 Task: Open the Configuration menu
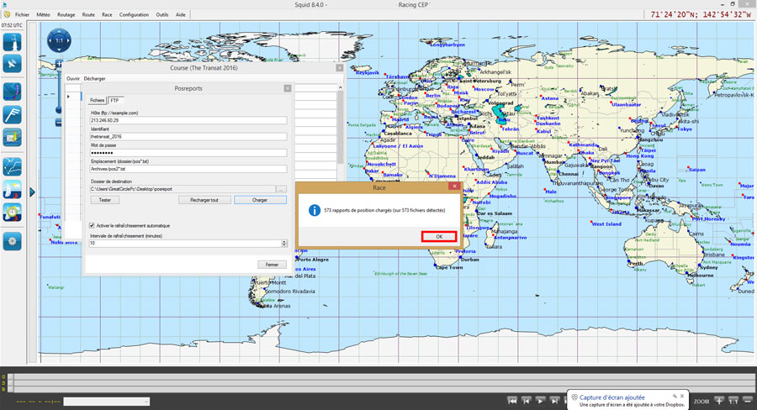click(x=134, y=14)
